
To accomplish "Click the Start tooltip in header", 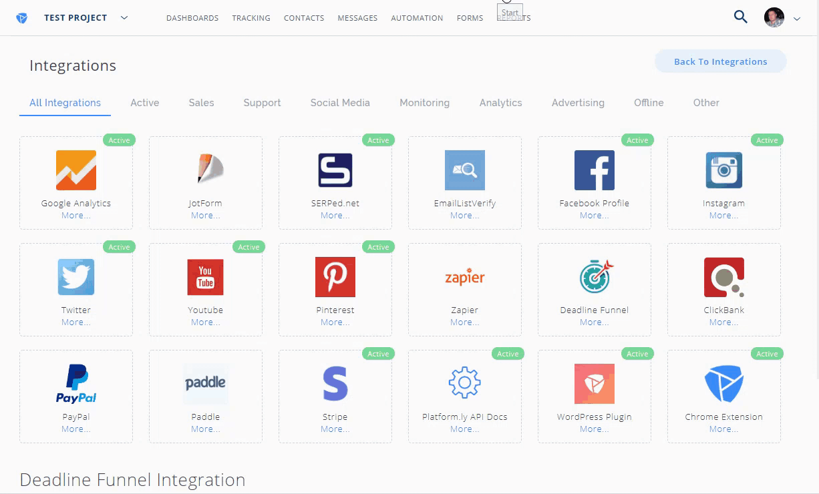I will (510, 12).
